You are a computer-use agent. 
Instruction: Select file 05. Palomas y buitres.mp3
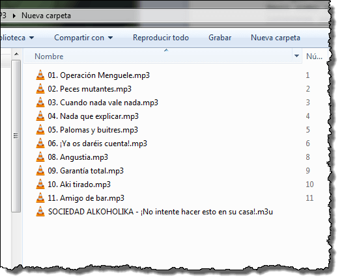pos(93,130)
